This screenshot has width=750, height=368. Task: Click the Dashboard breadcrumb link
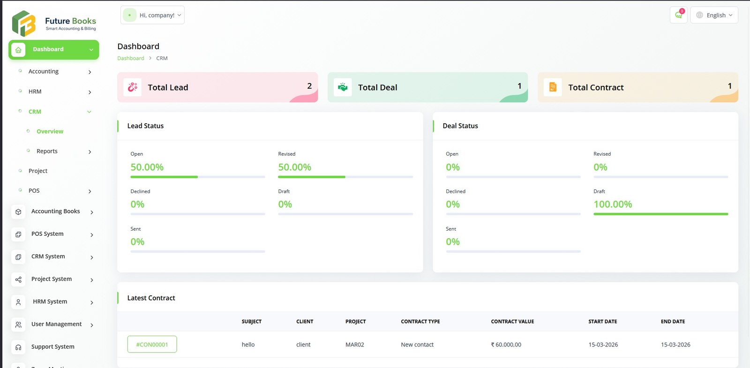click(x=131, y=58)
